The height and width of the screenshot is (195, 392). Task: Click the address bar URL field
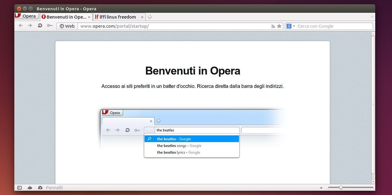(172, 26)
